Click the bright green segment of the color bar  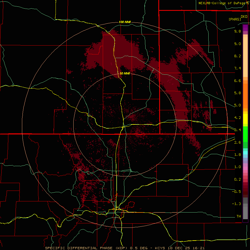point(245,134)
